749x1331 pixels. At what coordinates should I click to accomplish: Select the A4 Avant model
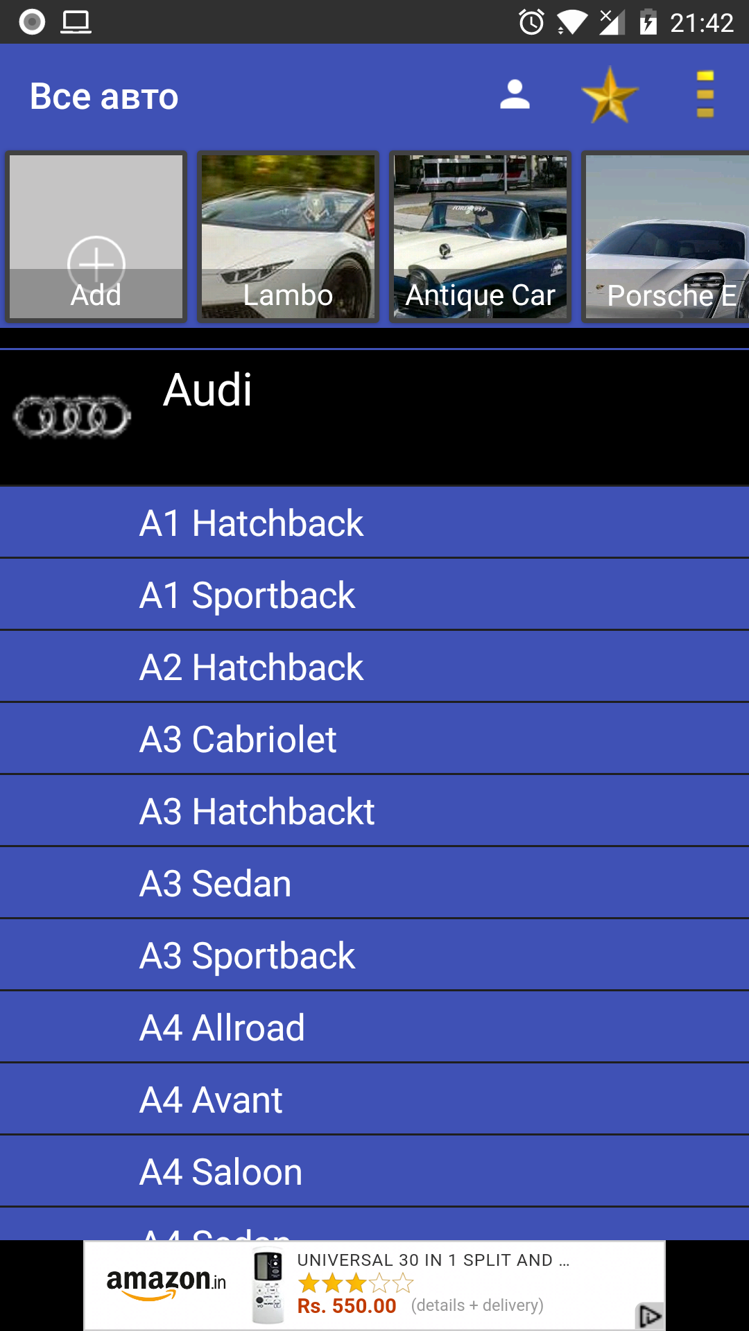pos(374,1099)
